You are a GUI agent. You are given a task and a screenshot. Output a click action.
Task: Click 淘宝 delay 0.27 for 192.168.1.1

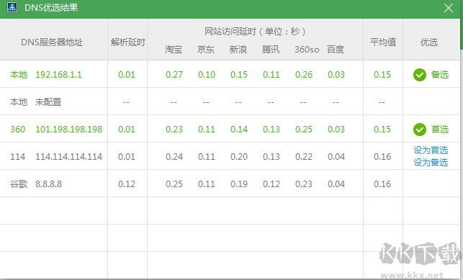coord(174,75)
